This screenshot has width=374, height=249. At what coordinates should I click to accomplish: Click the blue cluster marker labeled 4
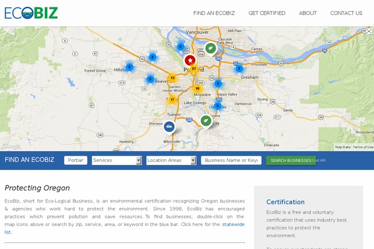153,57
